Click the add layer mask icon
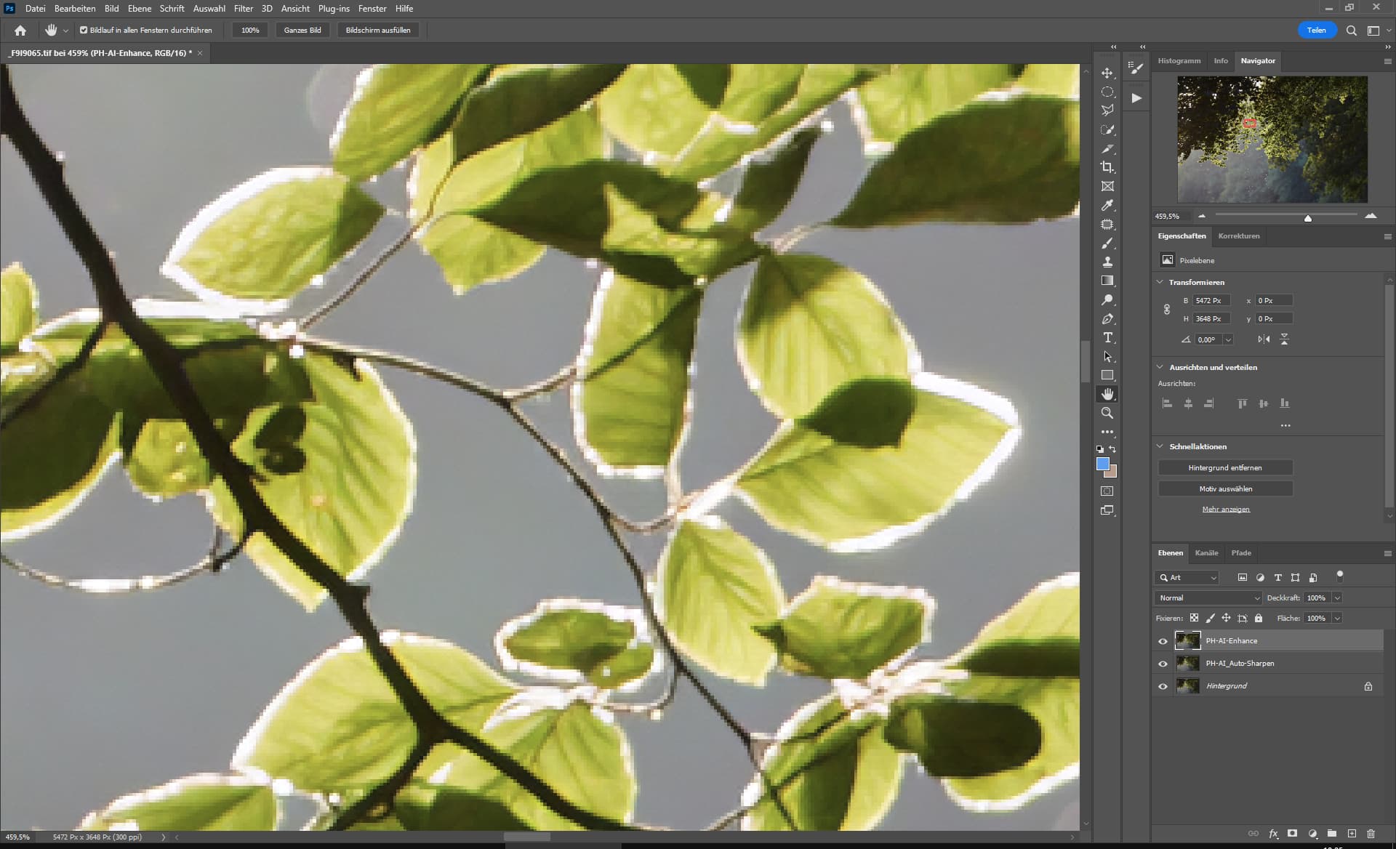Viewport: 1396px width, 849px height. click(x=1292, y=834)
